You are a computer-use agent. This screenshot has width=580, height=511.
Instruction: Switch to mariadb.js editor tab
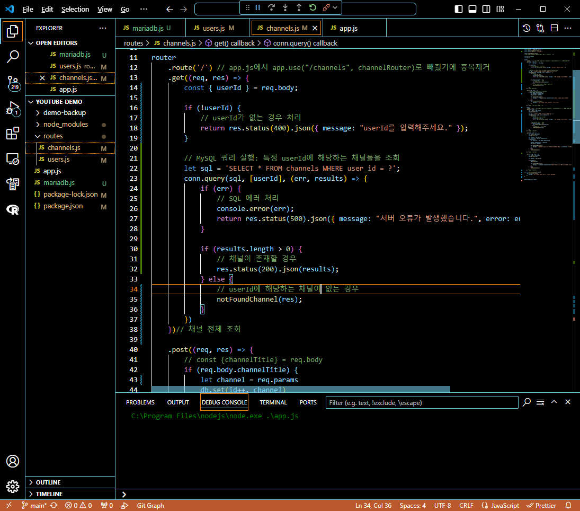150,28
